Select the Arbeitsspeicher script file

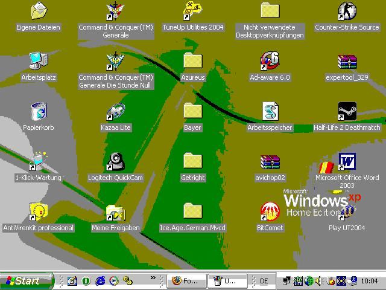(x=270, y=111)
